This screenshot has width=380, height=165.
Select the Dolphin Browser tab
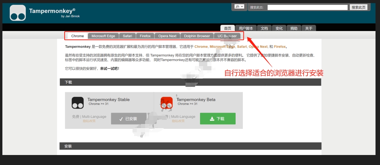coord(197,36)
